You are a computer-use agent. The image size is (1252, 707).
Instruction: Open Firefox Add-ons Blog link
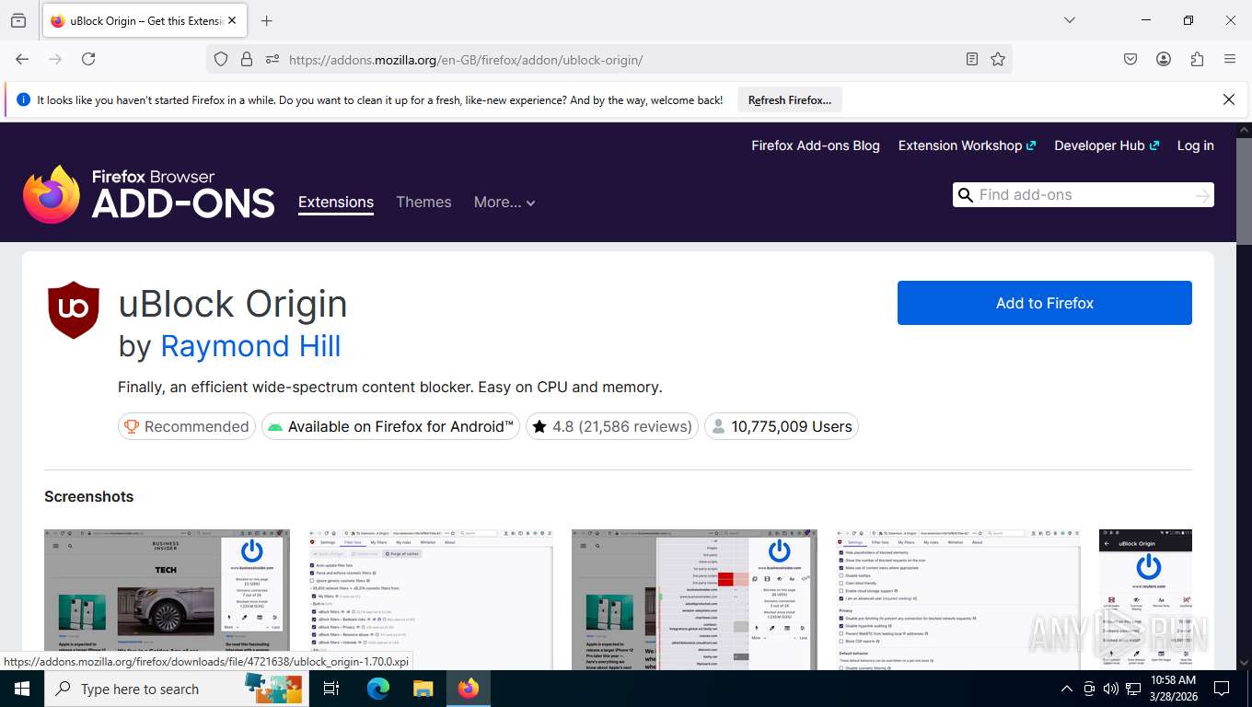tap(816, 145)
